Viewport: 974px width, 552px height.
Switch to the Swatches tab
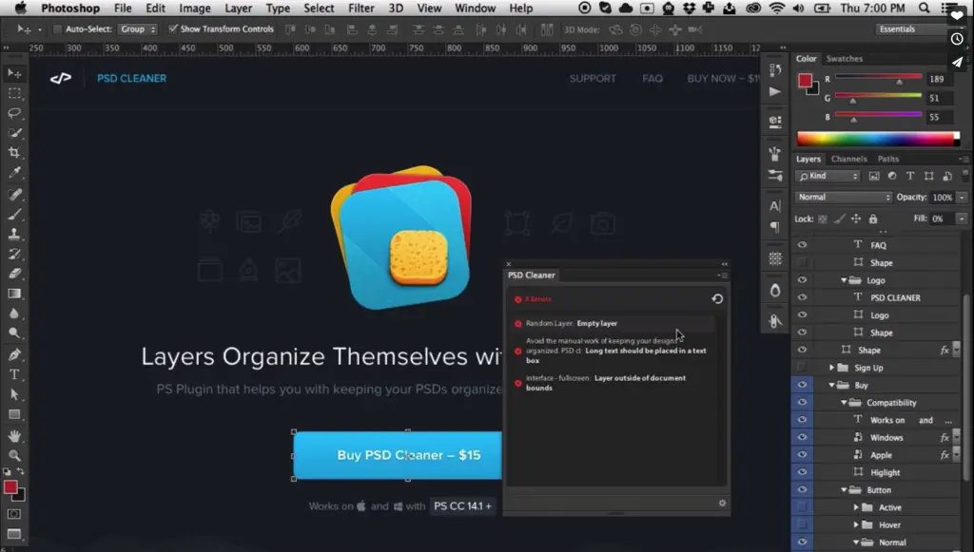tap(845, 58)
